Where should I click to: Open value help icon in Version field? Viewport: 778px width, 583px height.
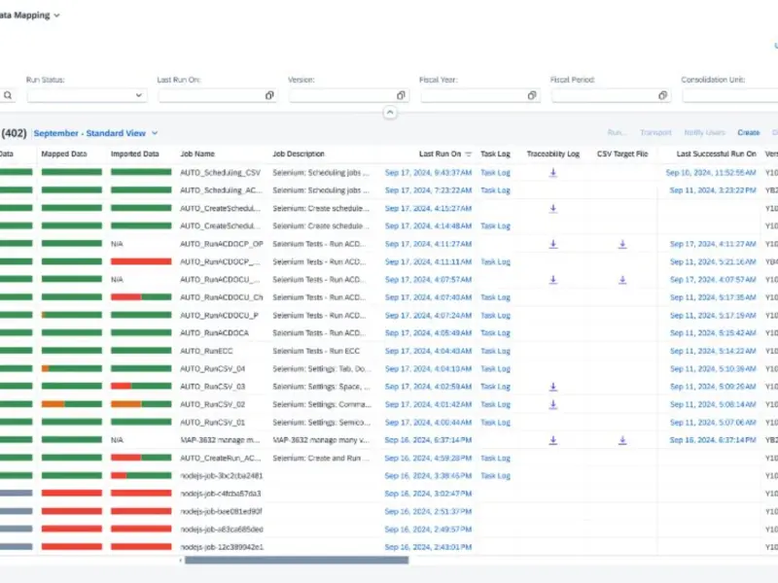click(x=401, y=95)
